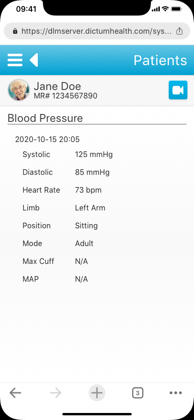194x420 pixels.
Task: Select the 2020-10-15 20:05 reading timestamp
Action: [x=47, y=139]
